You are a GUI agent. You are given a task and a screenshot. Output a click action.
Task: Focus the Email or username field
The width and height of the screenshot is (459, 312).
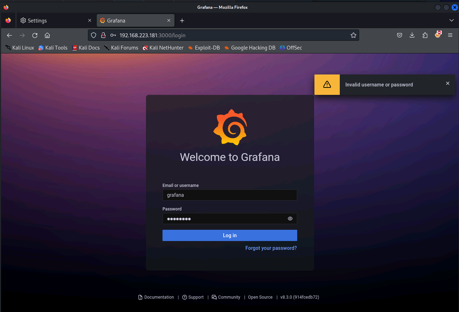click(x=230, y=195)
